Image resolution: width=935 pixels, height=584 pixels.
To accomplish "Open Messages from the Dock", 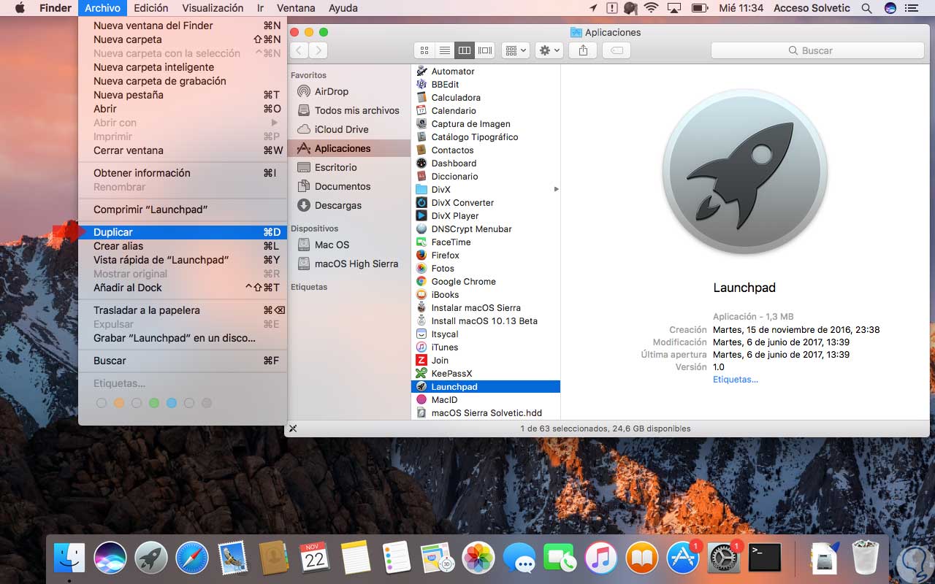I will (519, 558).
